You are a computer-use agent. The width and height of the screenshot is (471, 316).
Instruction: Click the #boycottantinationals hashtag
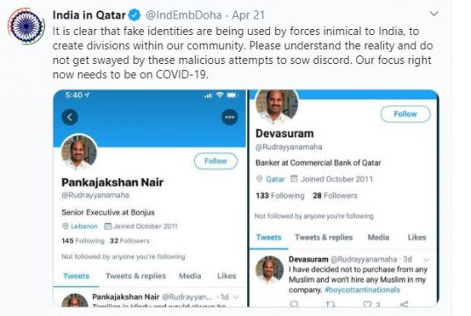pos(362,290)
